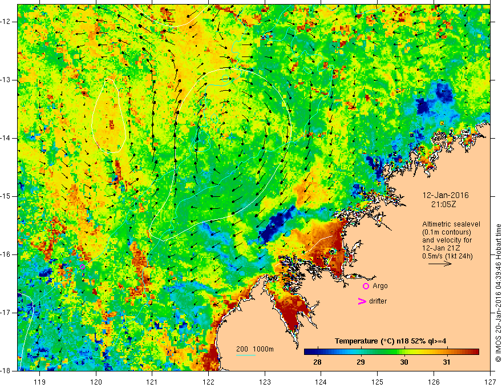The image size is (502, 388).
Task: Click the longitude label "121"
Action: point(152,382)
